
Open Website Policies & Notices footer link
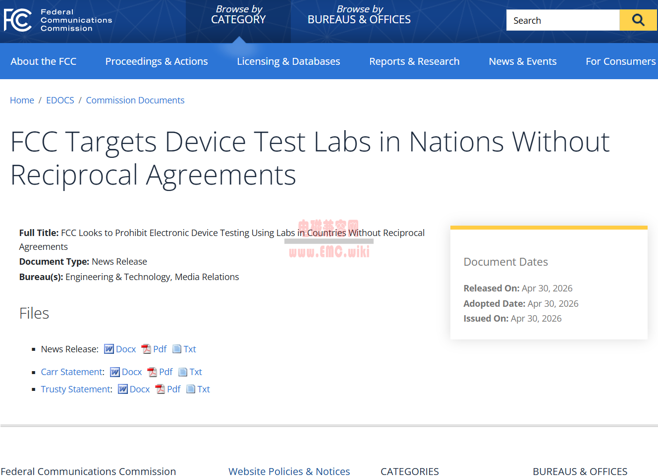289,471
